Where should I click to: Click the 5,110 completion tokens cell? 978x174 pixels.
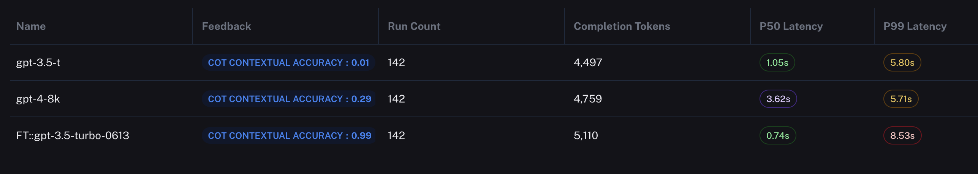tap(586, 135)
